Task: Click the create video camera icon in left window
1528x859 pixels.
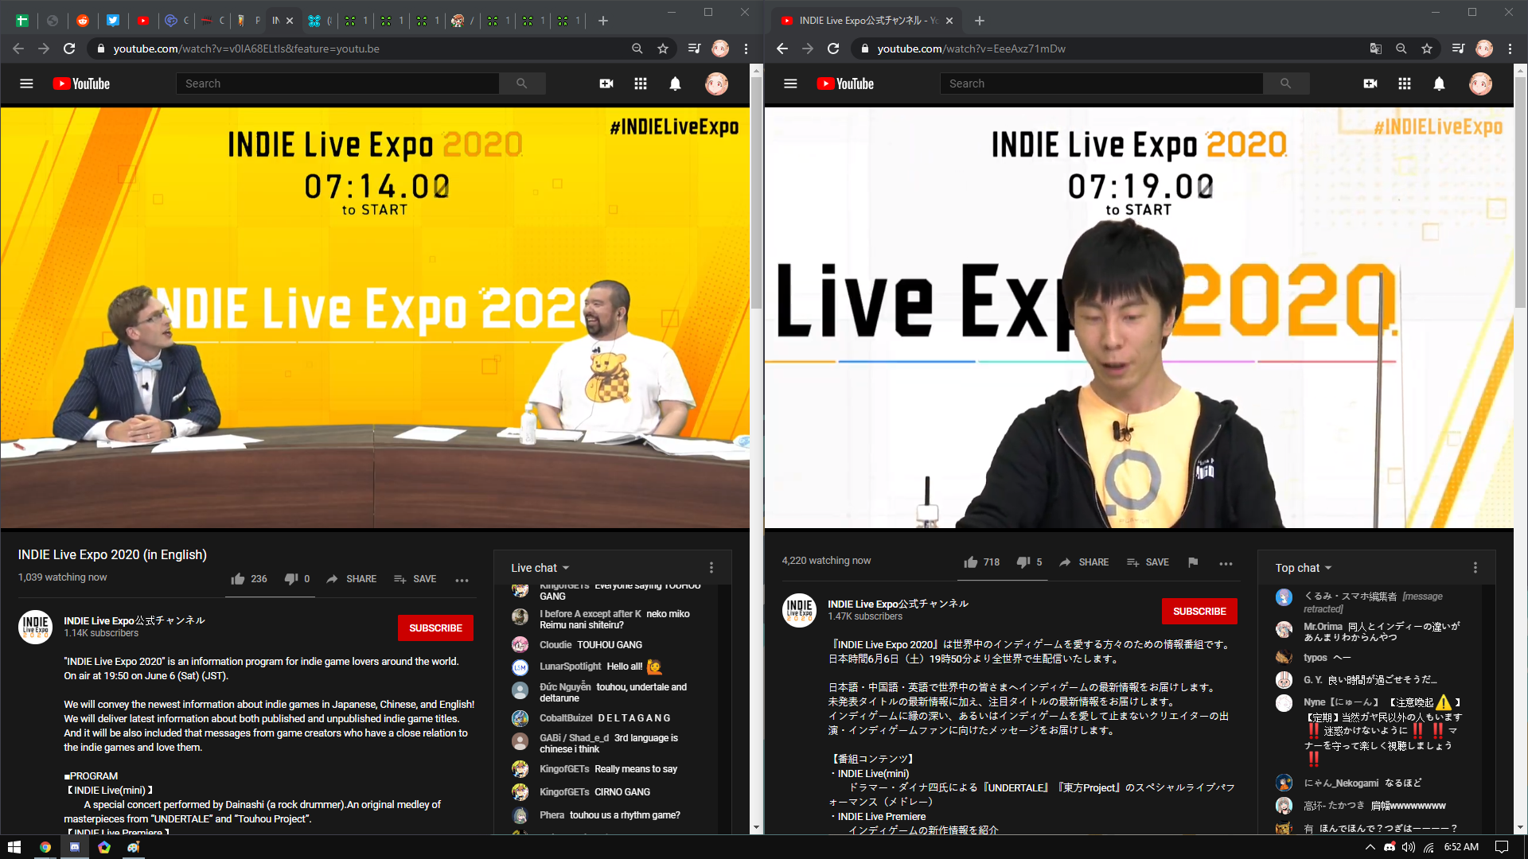Action: point(606,84)
